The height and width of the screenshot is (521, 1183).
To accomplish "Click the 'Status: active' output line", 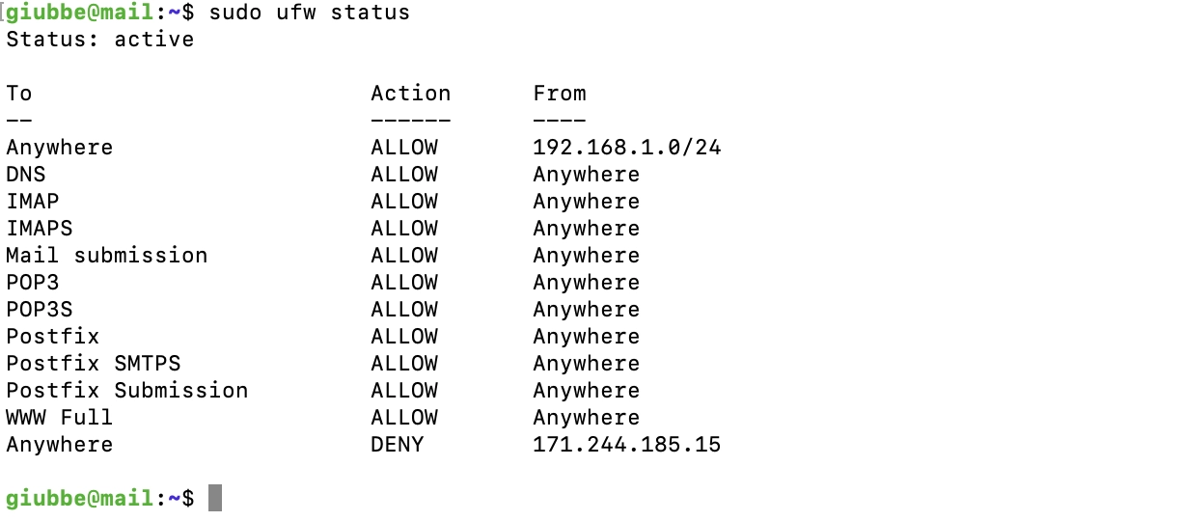I will coord(99,40).
